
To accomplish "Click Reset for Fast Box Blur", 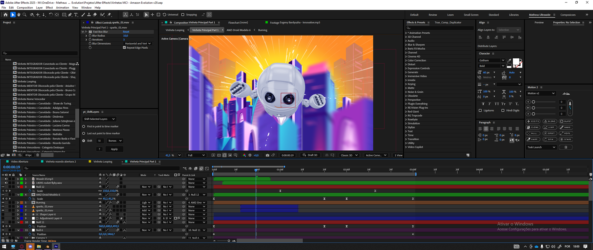I will coord(126,32).
